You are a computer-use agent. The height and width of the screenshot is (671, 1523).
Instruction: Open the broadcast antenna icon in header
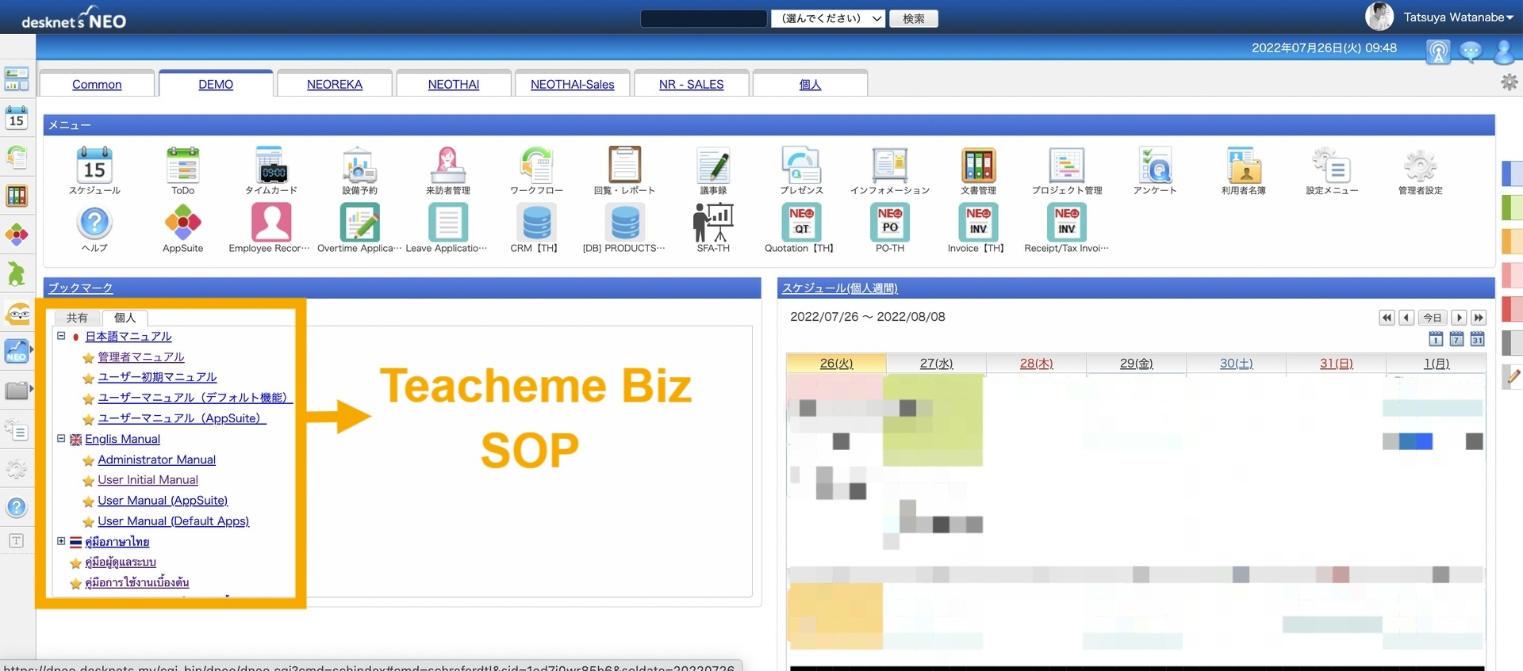1438,51
